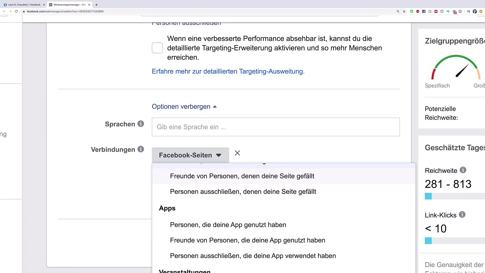Close the Werbeanzeigenmanager tab
The width and height of the screenshot is (485, 273).
(89, 5)
